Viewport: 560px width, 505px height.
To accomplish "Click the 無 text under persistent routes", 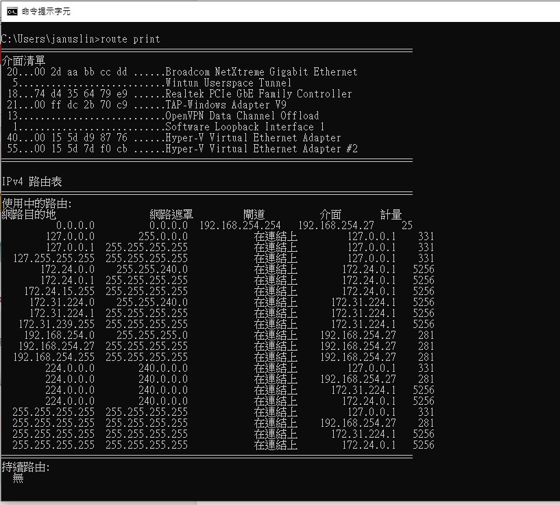I will pos(18,478).
